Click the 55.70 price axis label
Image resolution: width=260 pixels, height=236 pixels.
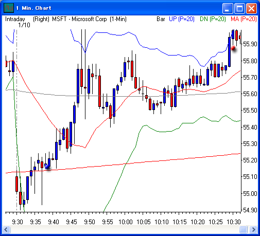pos(250,78)
